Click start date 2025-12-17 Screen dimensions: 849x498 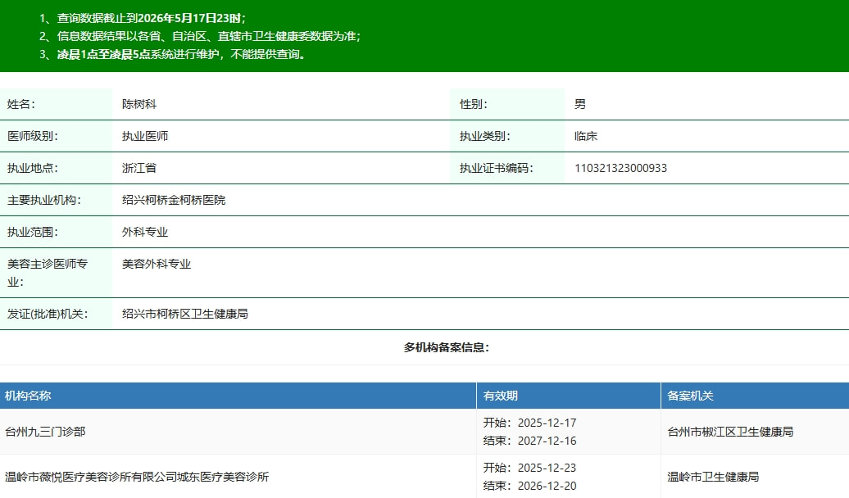547,423
